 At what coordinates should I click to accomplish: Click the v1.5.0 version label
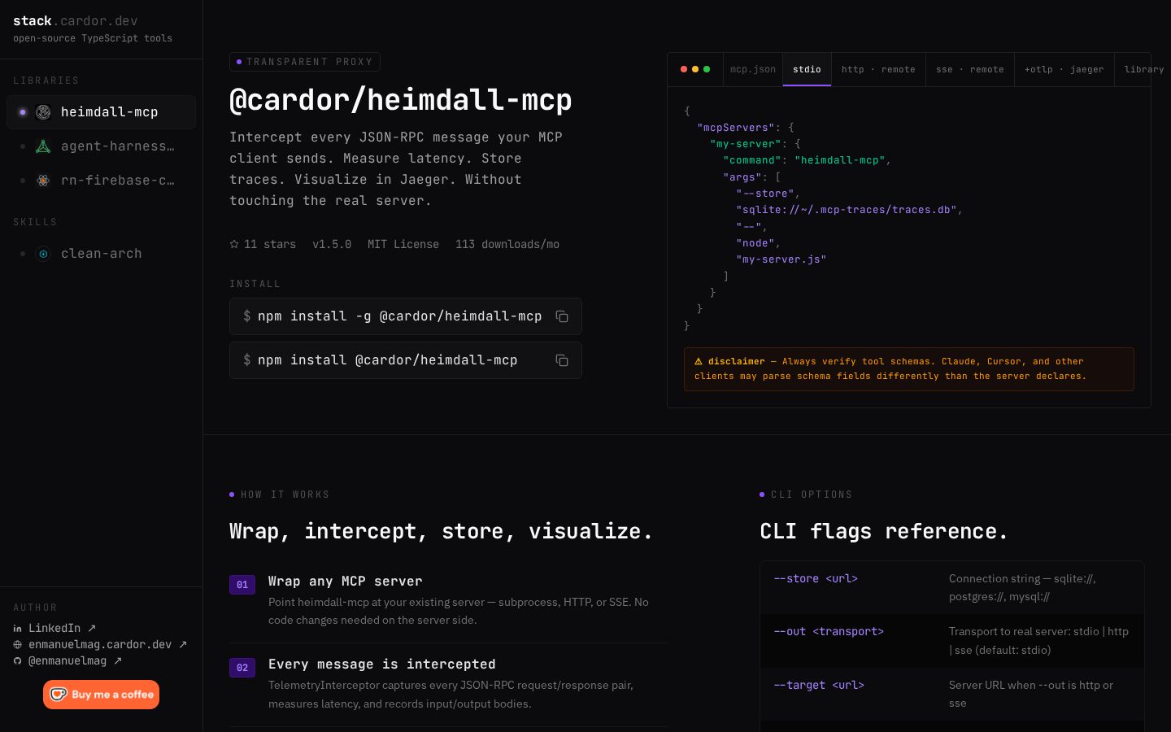click(332, 244)
